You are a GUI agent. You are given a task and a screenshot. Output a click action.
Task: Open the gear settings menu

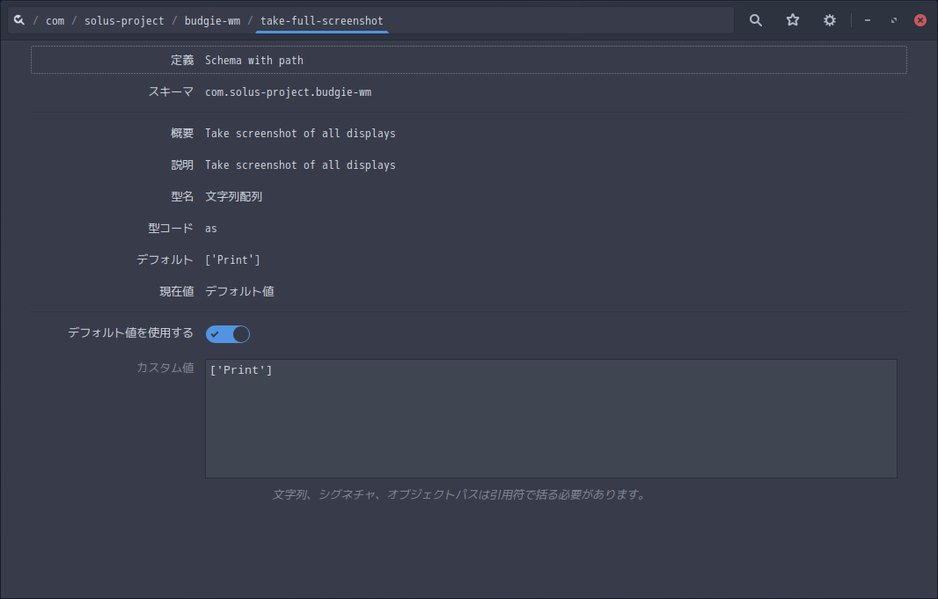click(829, 20)
